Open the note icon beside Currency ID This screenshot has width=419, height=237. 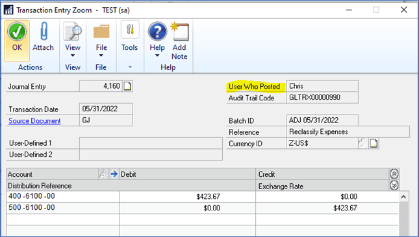coord(374,144)
